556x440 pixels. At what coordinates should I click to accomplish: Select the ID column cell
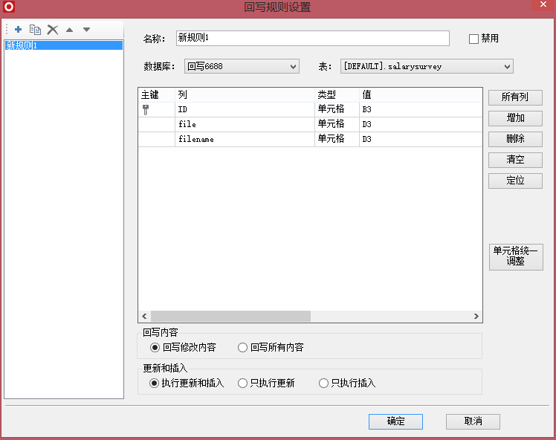[x=245, y=109]
